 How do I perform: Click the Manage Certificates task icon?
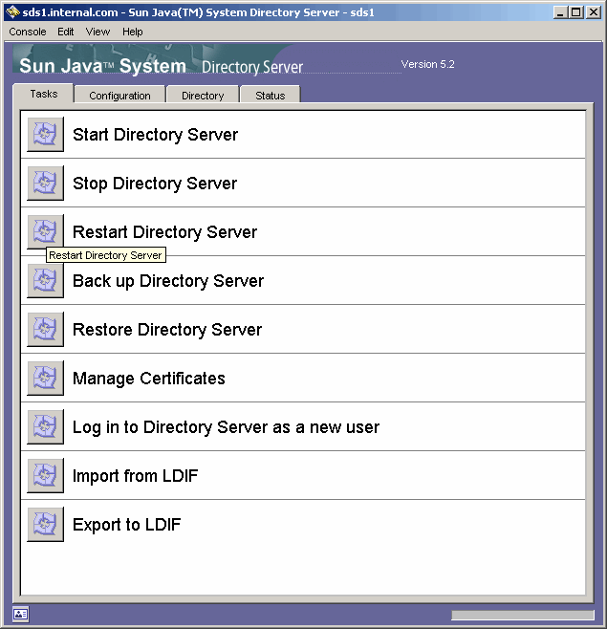point(45,379)
